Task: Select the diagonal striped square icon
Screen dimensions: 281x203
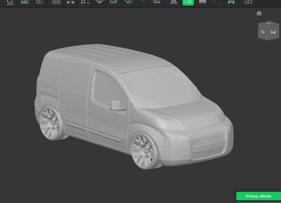Action: (128, 2)
